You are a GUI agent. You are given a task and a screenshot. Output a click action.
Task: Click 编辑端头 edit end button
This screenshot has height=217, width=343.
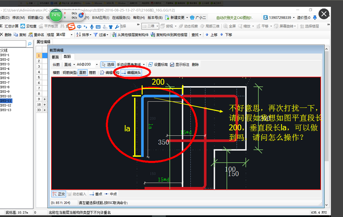(131, 73)
